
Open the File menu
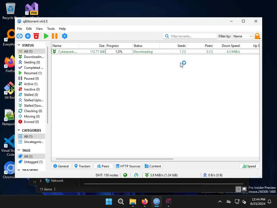coord(19,29)
